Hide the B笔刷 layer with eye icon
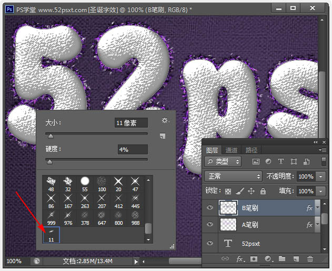The height and width of the screenshot is (271, 332). [x=210, y=208]
